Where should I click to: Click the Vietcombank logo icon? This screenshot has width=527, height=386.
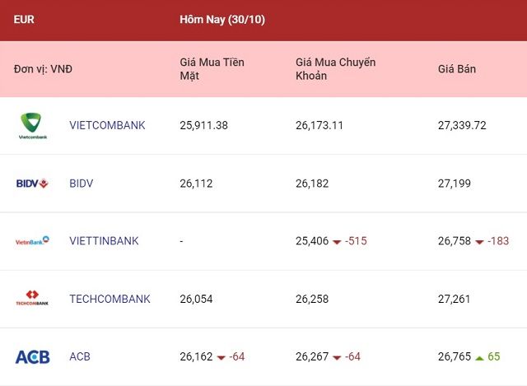tap(33, 125)
